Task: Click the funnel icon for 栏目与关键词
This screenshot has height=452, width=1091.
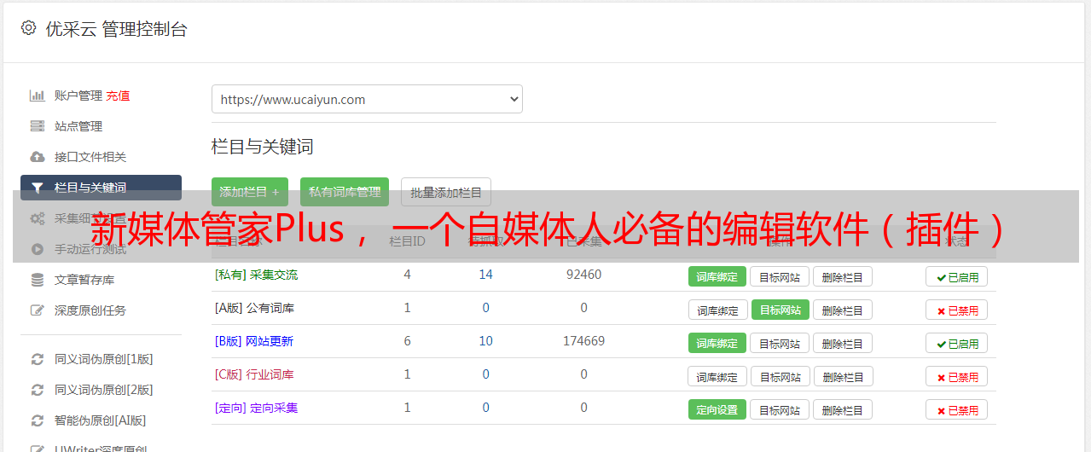Action: (x=37, y=188)
